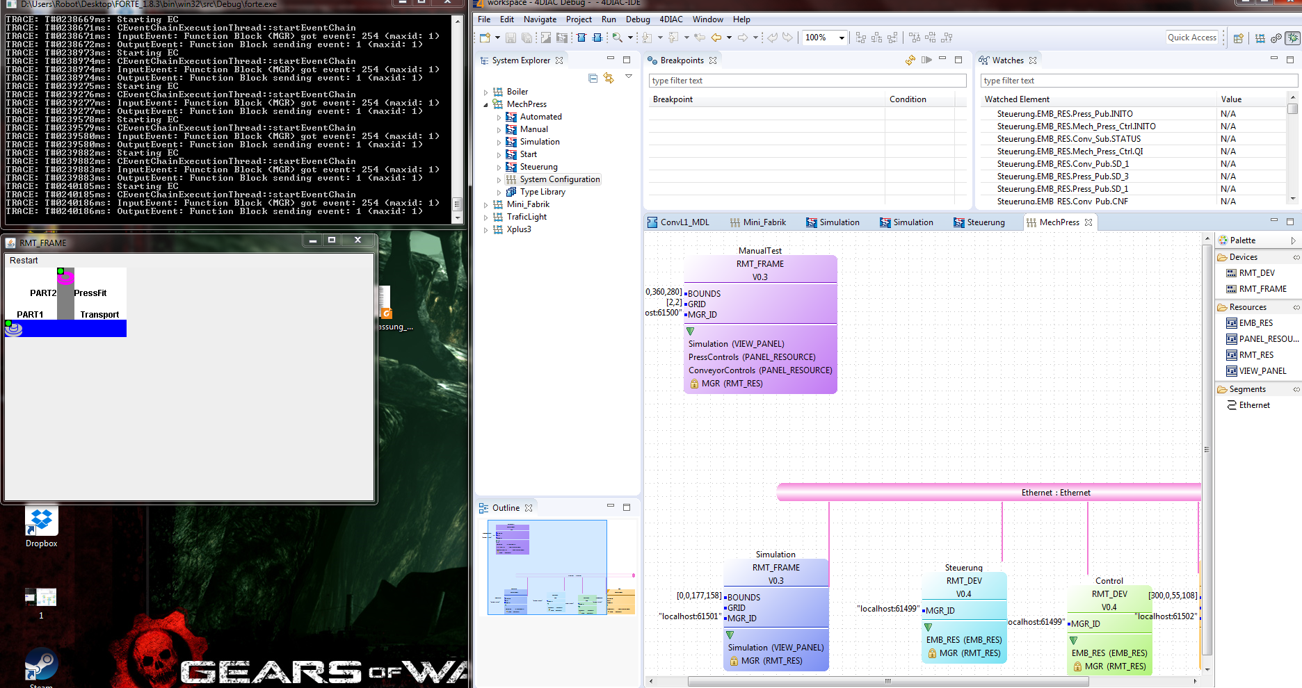Select the Debug perspective bug icon
Viewport: 1302px width, 688px height.
pyautogui.click(x=1293, y=38)
